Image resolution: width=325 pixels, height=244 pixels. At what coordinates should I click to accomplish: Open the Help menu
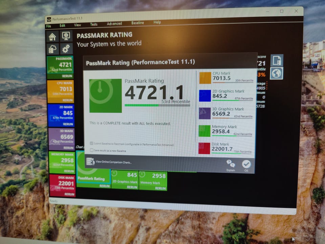coord(157,22)
